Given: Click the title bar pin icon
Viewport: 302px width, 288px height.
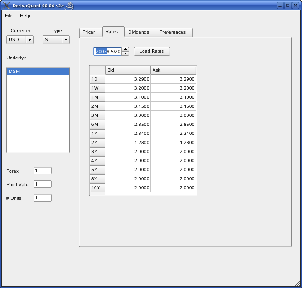Looking at the screenshot, I should 69,6.
